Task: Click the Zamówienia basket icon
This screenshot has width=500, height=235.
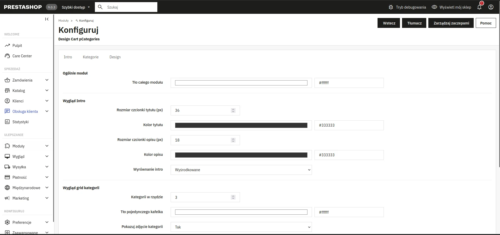Action: point(7,80)
